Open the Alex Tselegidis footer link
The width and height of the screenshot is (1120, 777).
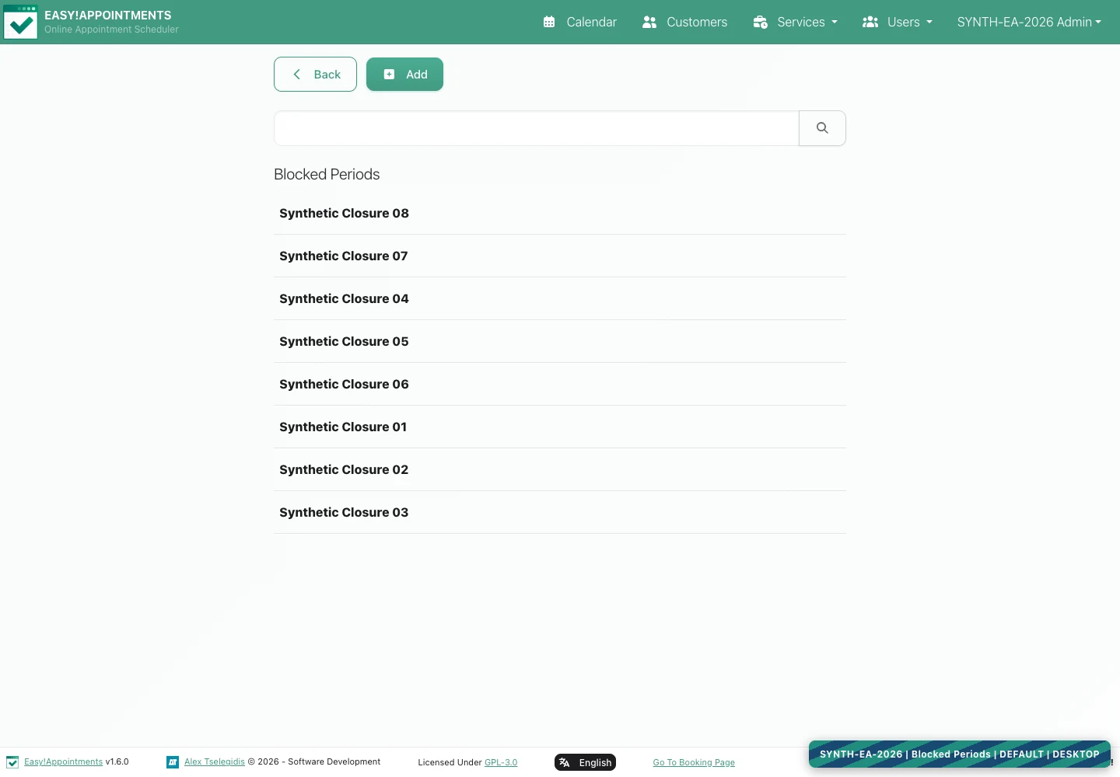pyautogui.click(x=215, y=762)
